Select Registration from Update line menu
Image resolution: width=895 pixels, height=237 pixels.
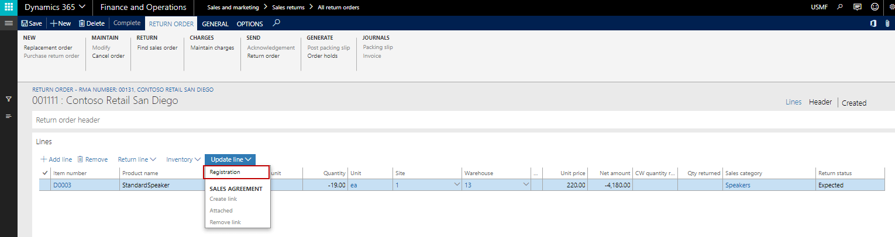pos(225,172)
